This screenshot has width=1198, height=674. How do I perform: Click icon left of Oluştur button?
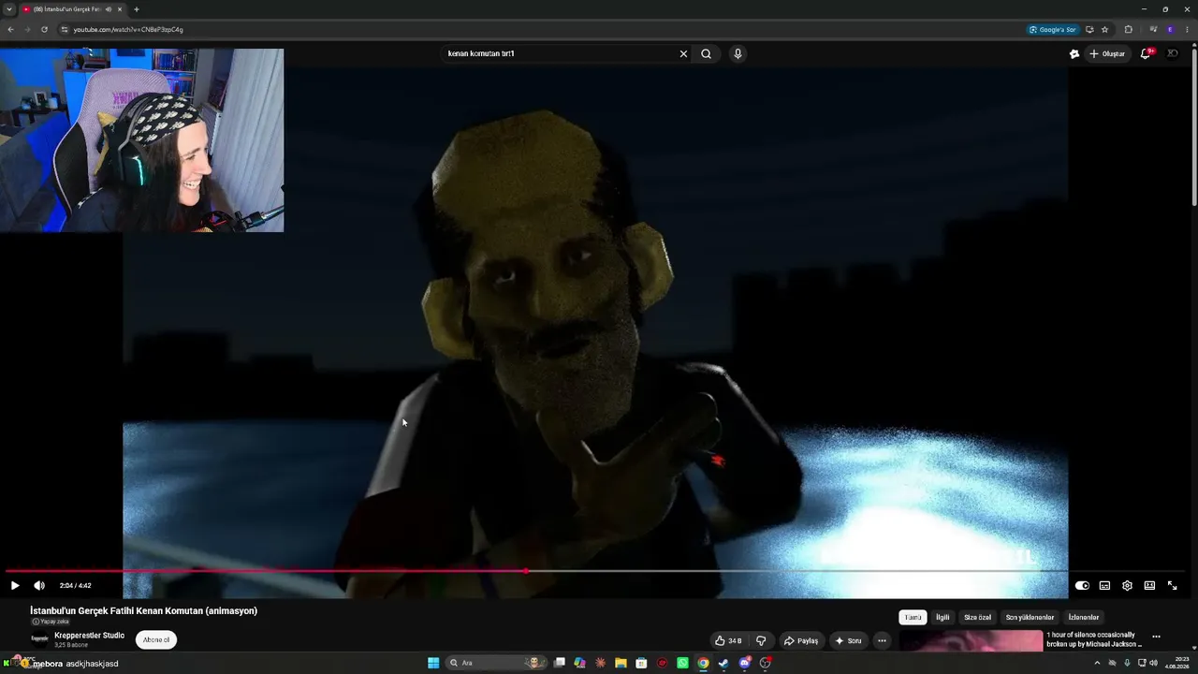pos(1074,54)
